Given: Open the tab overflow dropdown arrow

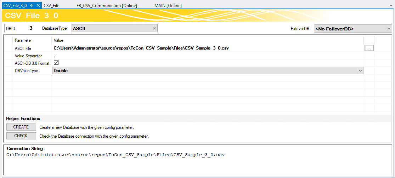Looking at the screenshot, I should (391, 5).
